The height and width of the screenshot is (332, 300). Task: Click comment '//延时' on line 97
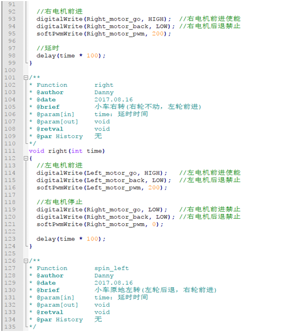[48, 49]
